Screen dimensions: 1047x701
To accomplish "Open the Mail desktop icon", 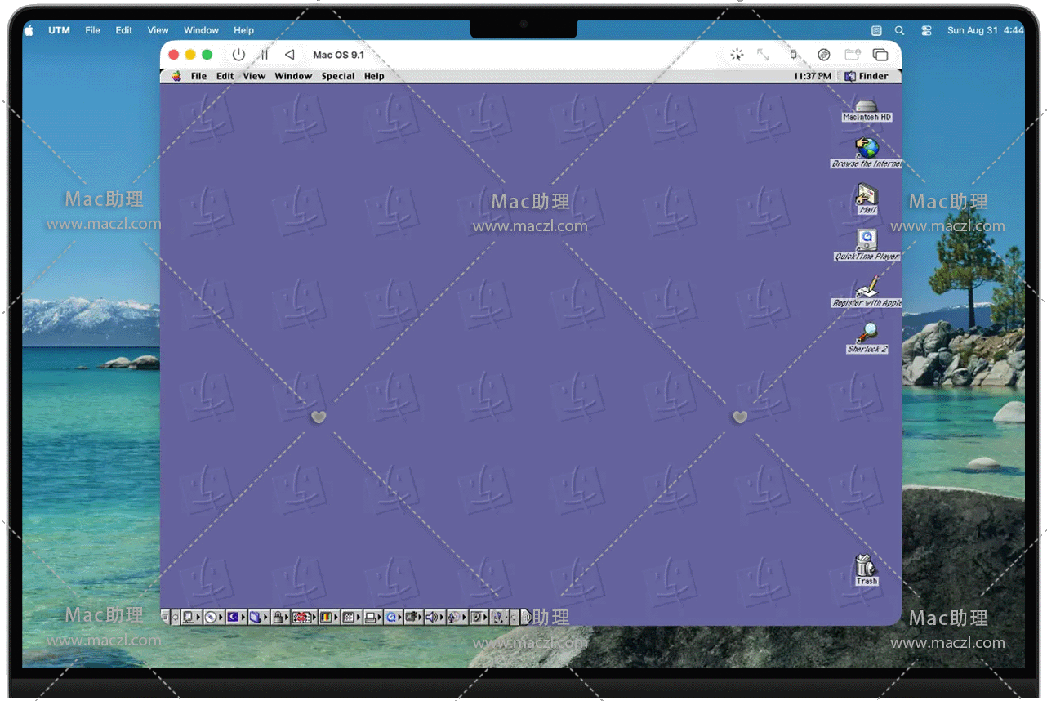I will 867,195.
